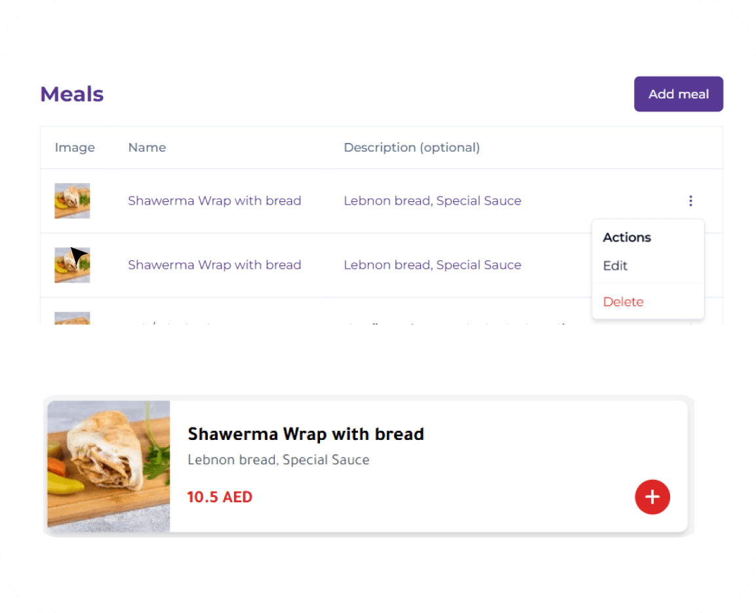
Task: Click the Meals page heading
Action: coord(72,94)
